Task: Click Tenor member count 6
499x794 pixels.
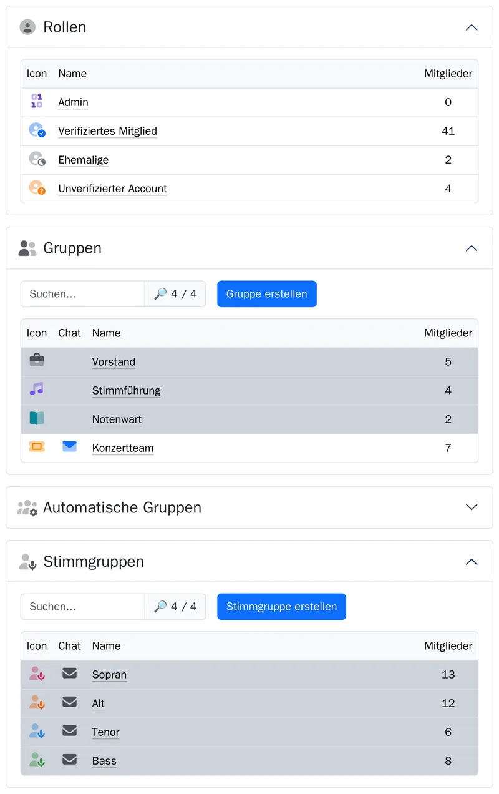Action: 448,732
